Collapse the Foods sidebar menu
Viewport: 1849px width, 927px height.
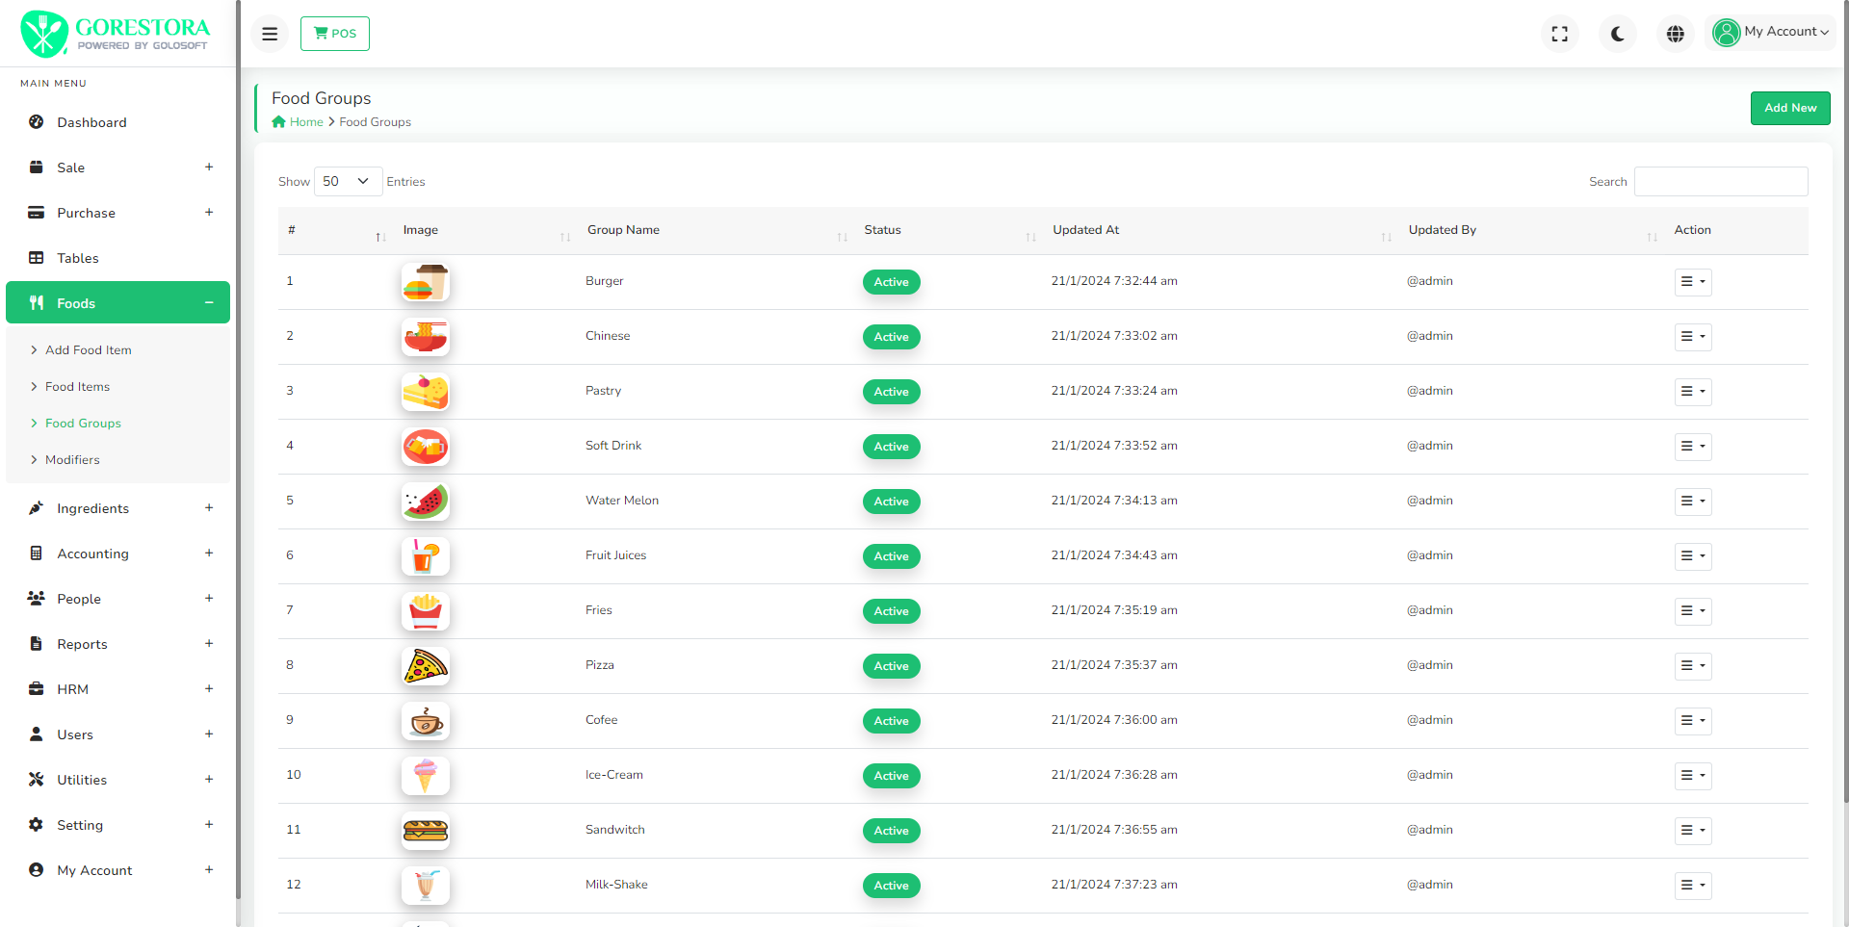tap(117, 303)
